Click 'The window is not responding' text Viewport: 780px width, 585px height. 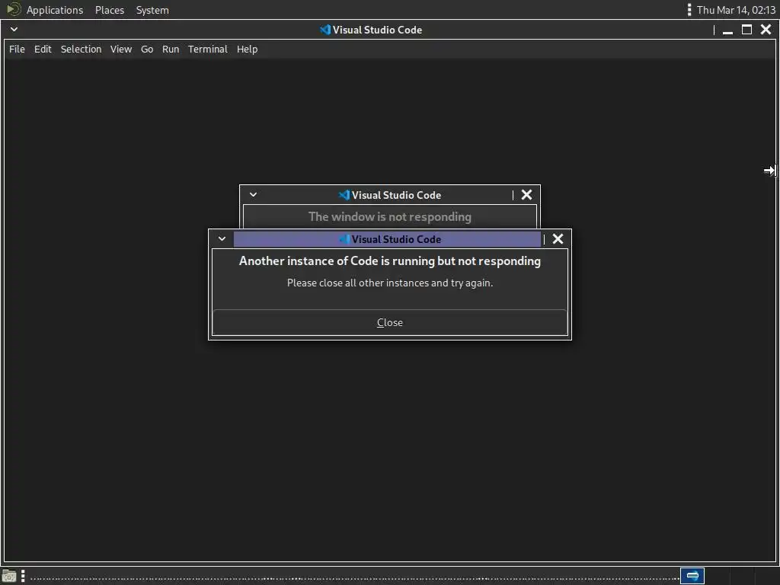tap(390, 217)
